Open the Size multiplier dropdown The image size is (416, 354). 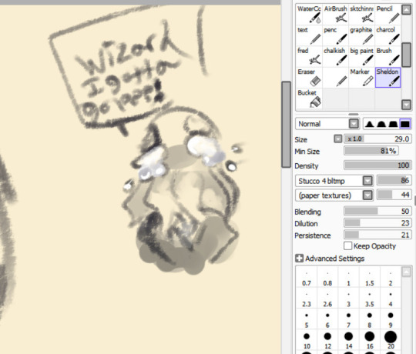[x=337, y=139]
